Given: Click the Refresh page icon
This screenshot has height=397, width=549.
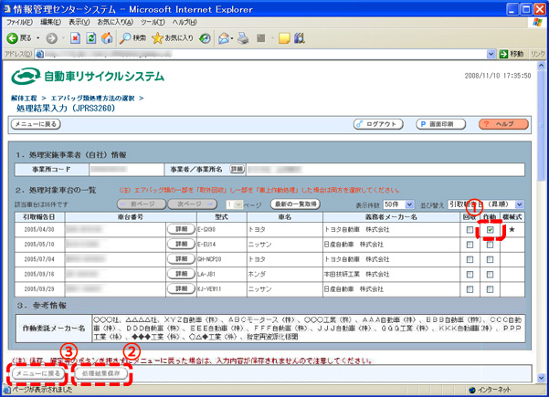Looking at the screenshot, I should point(91,38).
